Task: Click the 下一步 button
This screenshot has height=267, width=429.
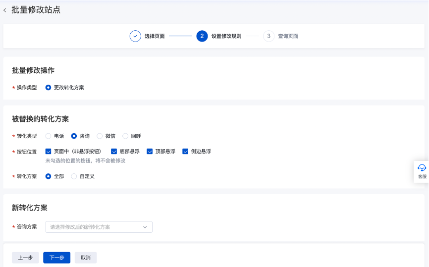Action: point(56,258)
